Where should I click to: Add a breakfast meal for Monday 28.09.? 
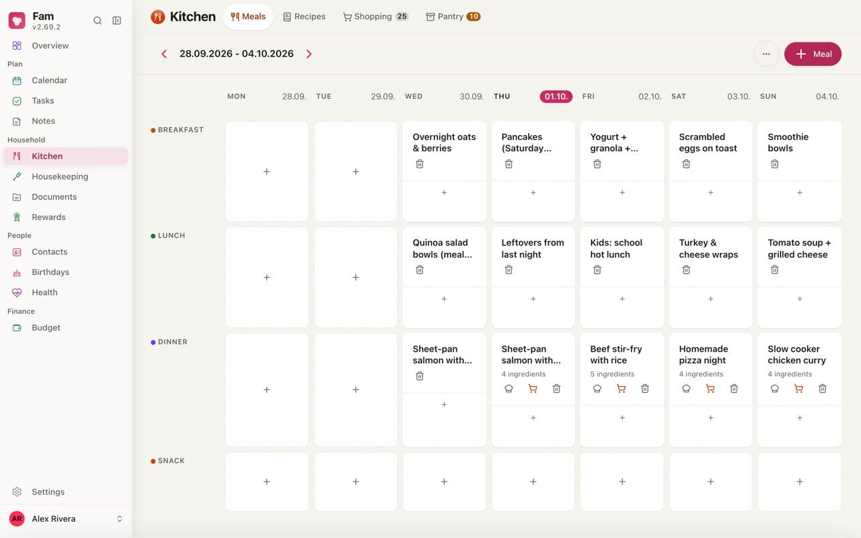[x=267, y=171]
